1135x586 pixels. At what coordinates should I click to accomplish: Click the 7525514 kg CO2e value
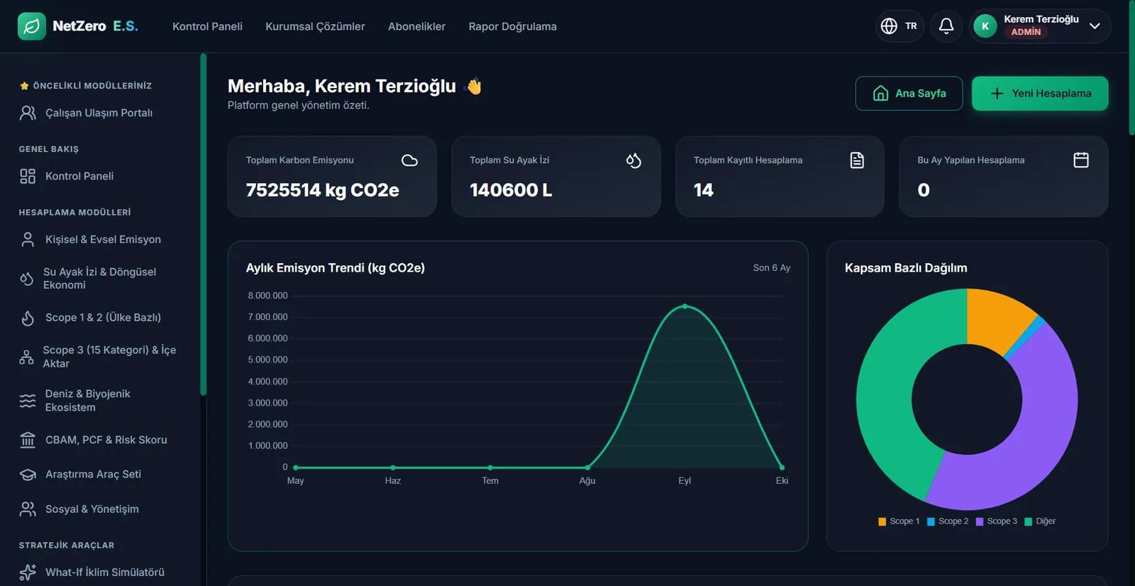(322, 190)
